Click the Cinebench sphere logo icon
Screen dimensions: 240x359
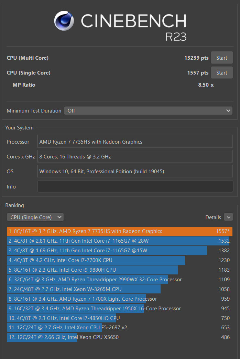point(64,21)
